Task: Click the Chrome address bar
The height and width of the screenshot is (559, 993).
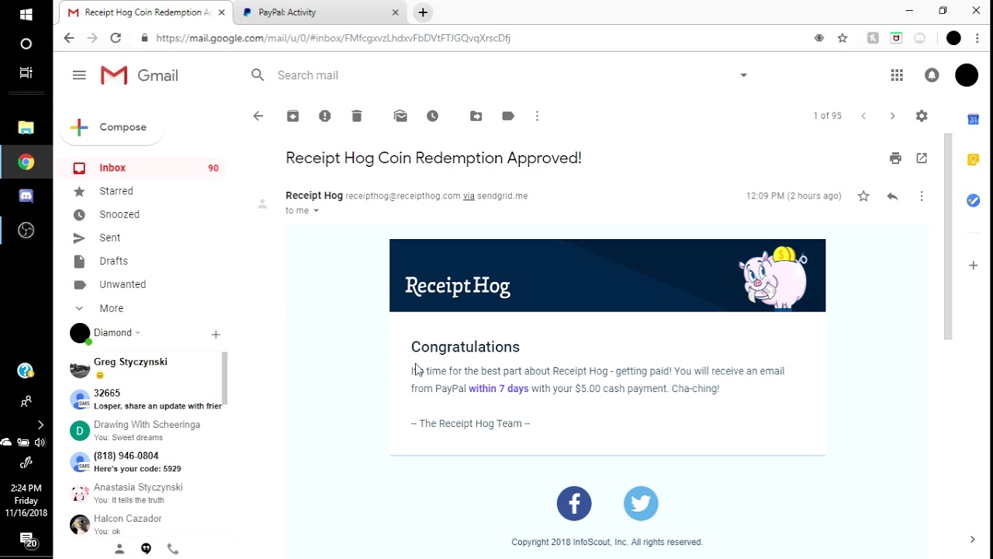Action: (473, 38)
